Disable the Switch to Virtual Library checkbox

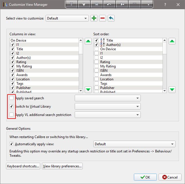(x=11, y=106)
